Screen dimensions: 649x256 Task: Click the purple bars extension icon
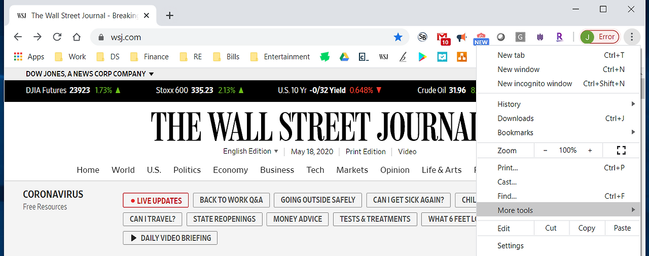point(540,37)
